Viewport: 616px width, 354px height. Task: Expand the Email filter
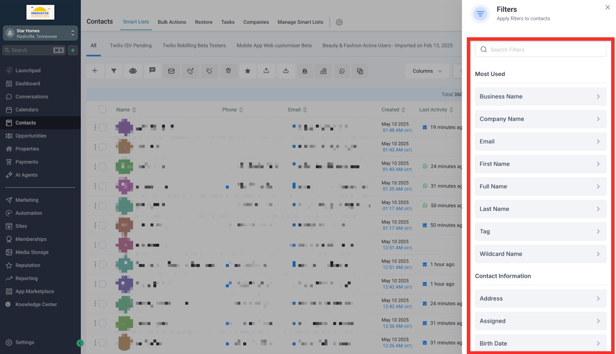click(541, 142)
